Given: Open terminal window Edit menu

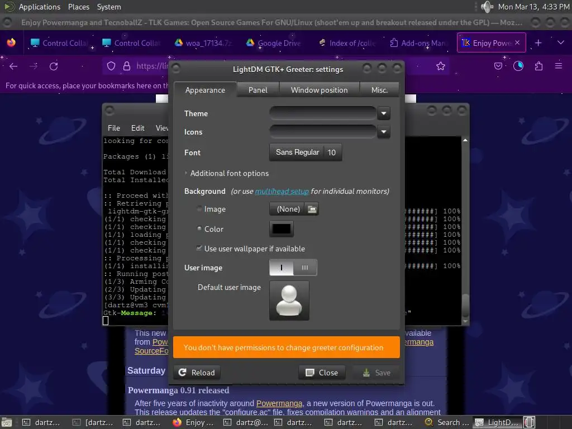Looking at the screenshot, I should [x=137, y=128].
